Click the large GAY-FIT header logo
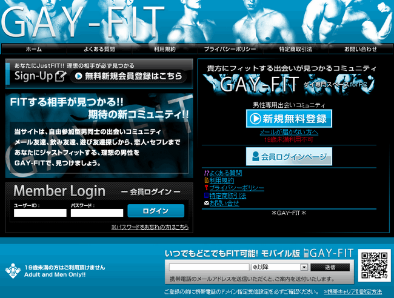The width and height of the screenshot is (394, 298). (83, 21)
